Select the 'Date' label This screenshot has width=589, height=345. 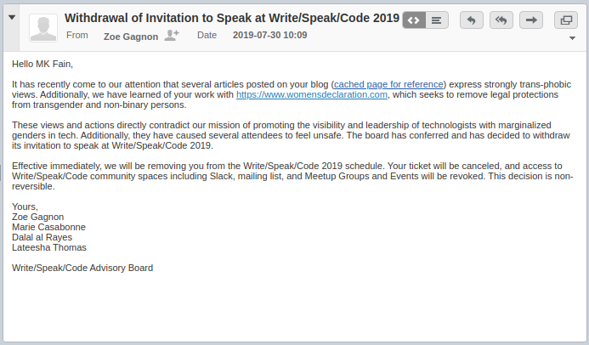coord(207,35)
